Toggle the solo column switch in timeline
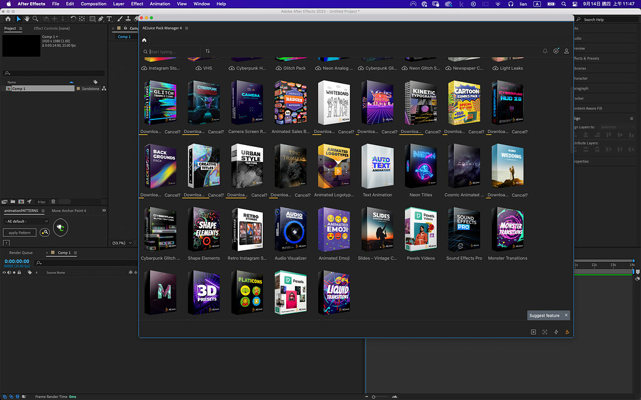 (14, 272)
